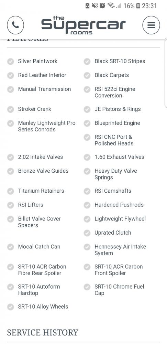Tap the clock time in status bar
167x344 pixels.
149,6
